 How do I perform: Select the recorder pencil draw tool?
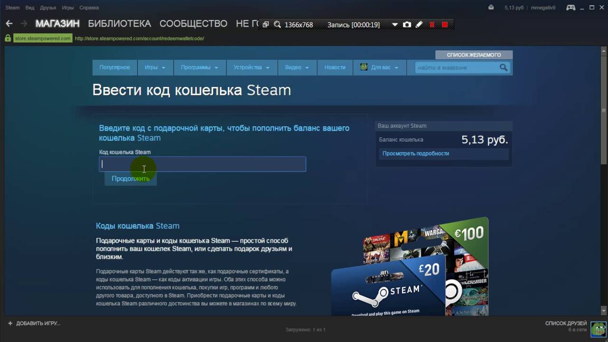click(419, 25)
